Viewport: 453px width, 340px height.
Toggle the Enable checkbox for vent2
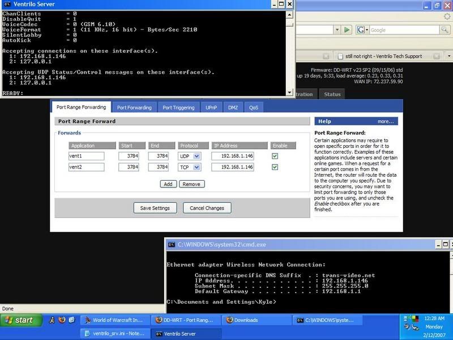[x=275, y=167]
